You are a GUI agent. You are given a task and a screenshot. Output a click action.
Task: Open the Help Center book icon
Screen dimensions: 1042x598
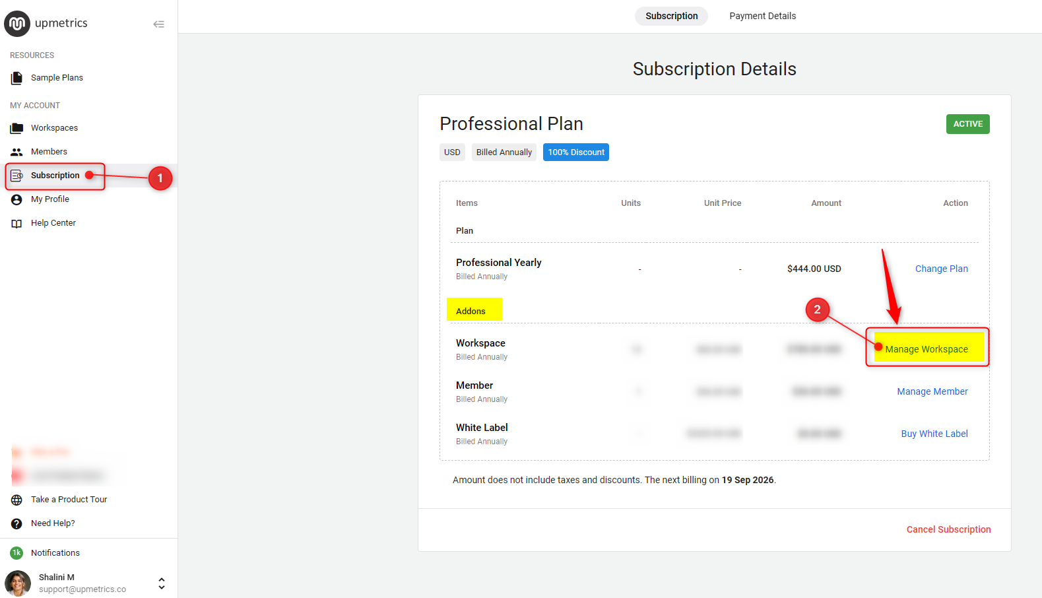[x=16, y=223]
